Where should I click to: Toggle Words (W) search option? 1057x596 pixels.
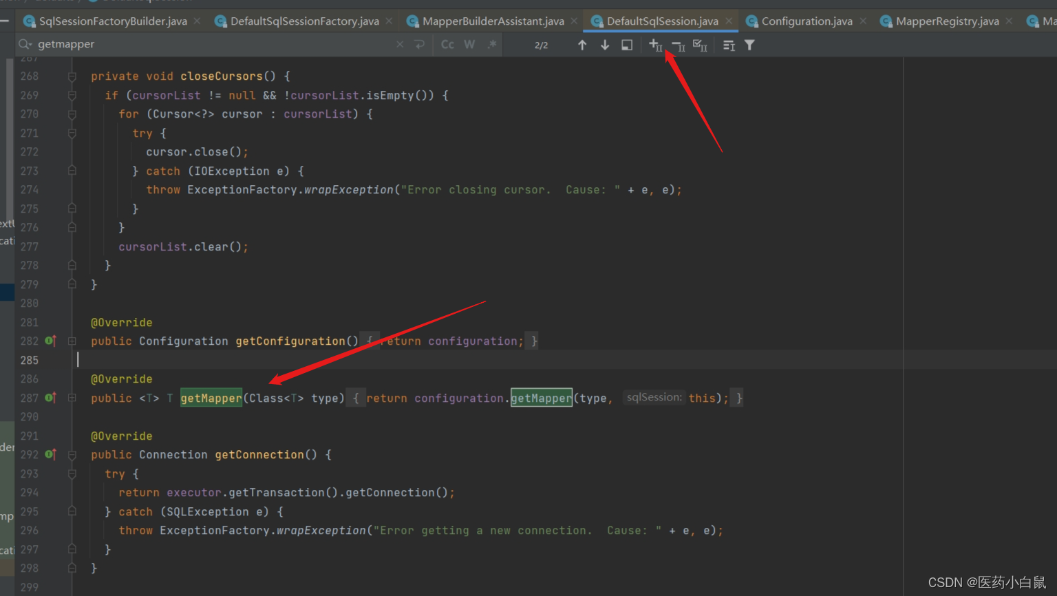[x=469, y=45]
